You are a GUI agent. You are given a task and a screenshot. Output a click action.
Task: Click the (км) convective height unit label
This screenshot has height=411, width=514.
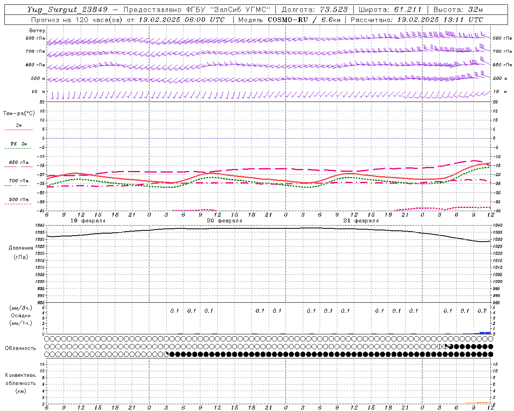20,391
